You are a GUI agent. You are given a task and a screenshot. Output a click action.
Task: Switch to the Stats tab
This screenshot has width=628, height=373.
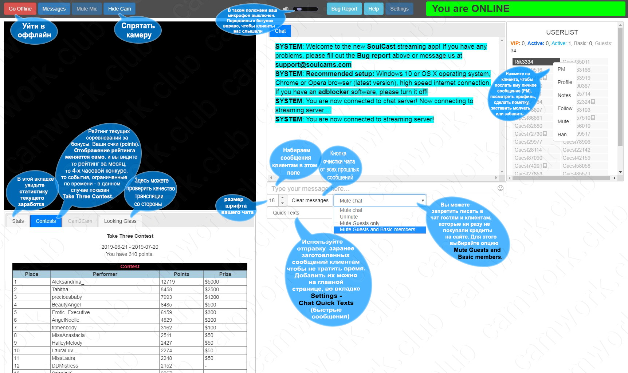tap(18, 221)
